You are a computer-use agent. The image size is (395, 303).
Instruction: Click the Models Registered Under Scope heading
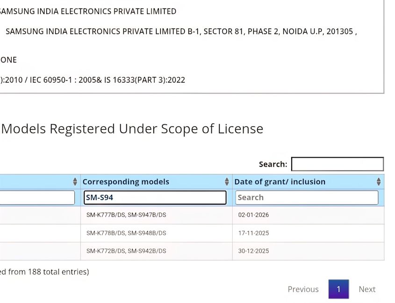(x=132, y=129)
